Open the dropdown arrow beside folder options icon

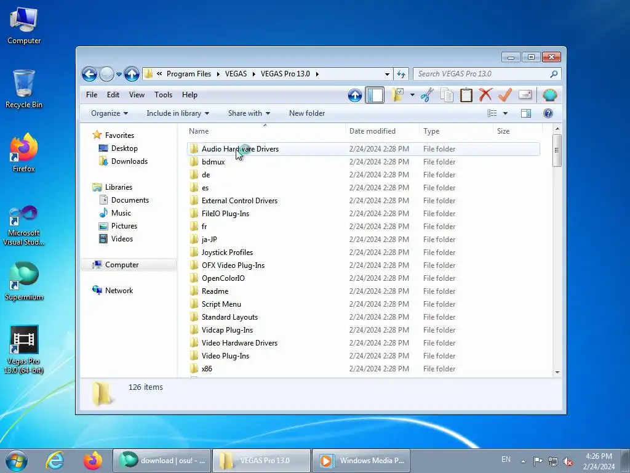tap(412, 95)
